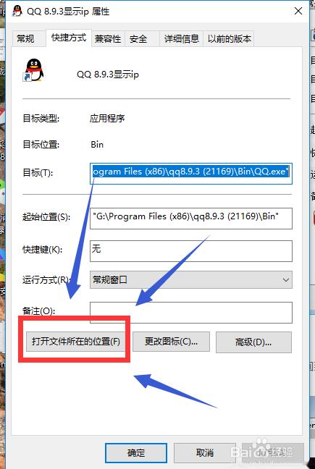Click the 目标(T) path field

coord(191,174)
